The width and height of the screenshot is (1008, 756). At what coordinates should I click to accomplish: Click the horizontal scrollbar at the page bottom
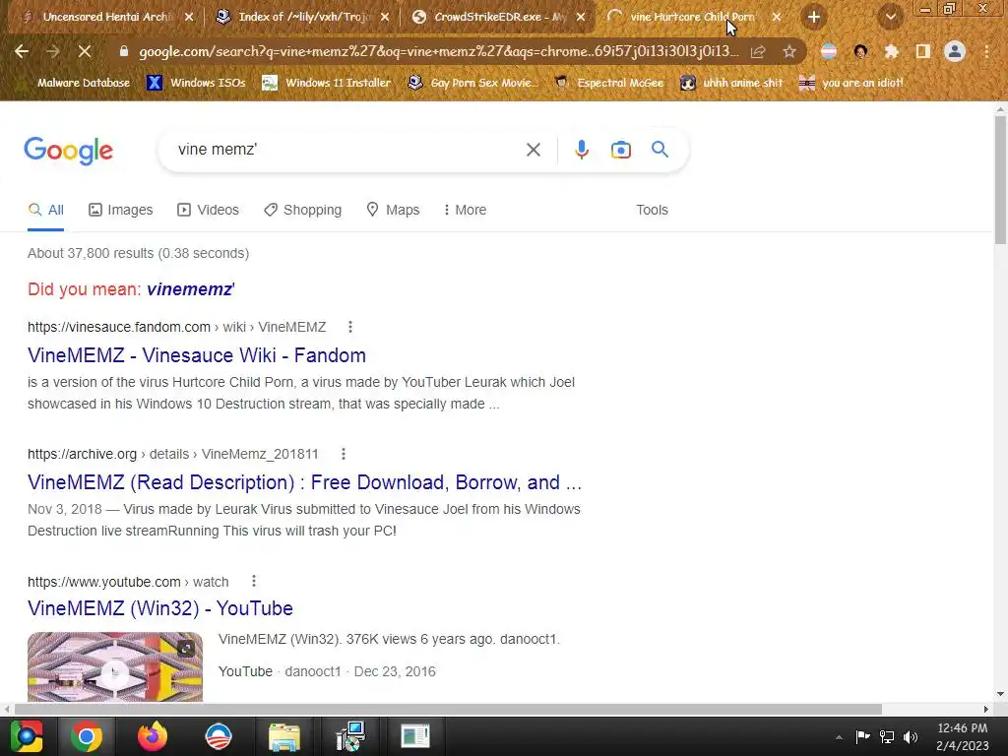[x=448, y=709]
